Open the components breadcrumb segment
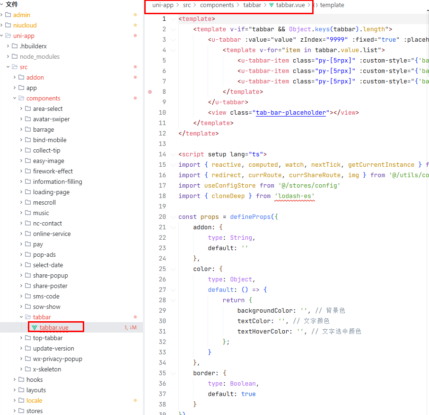The height and width of the screenshot is (415, 429). point(217,5)
